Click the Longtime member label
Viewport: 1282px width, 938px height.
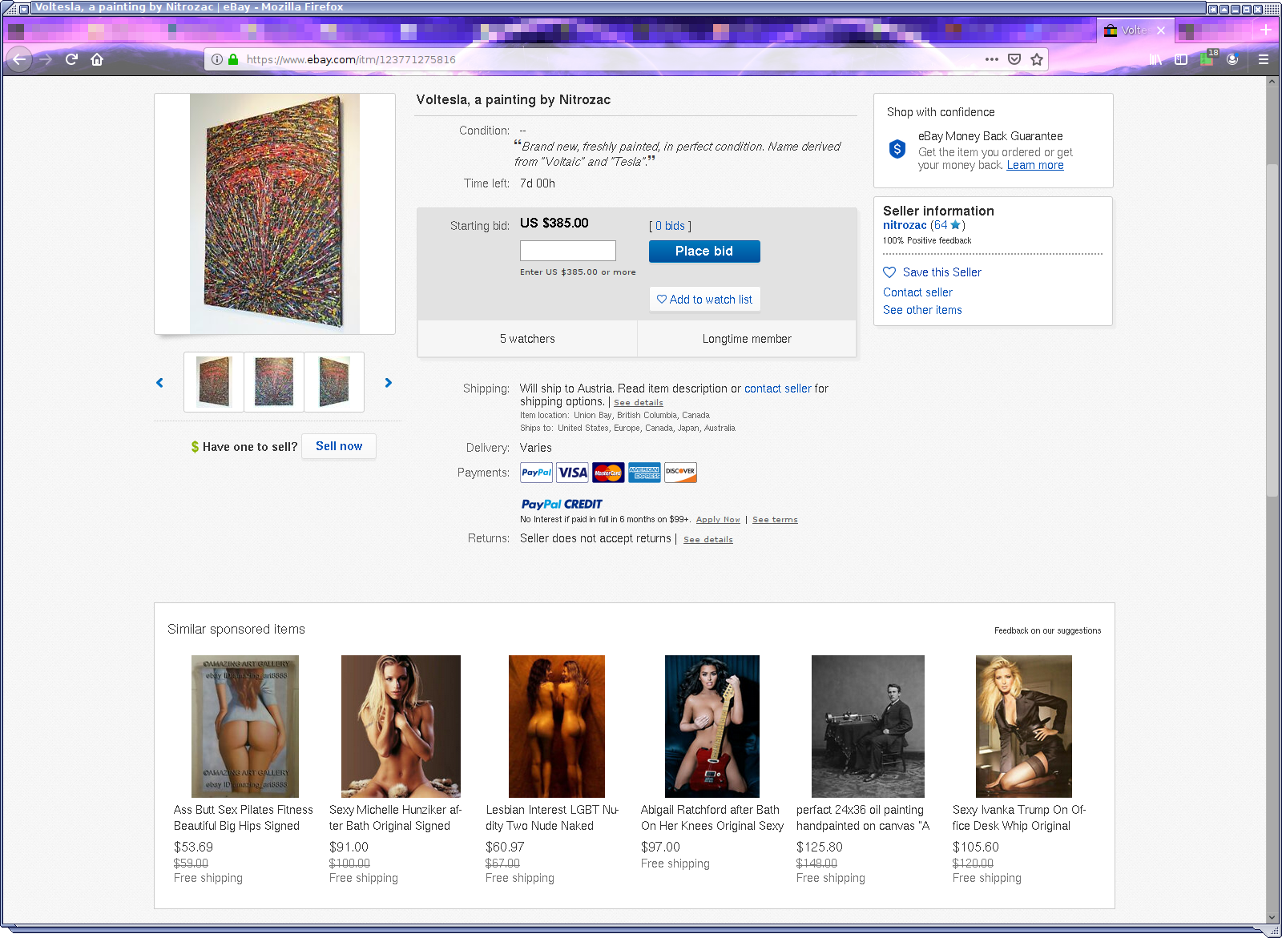click(x=747, y=339)
